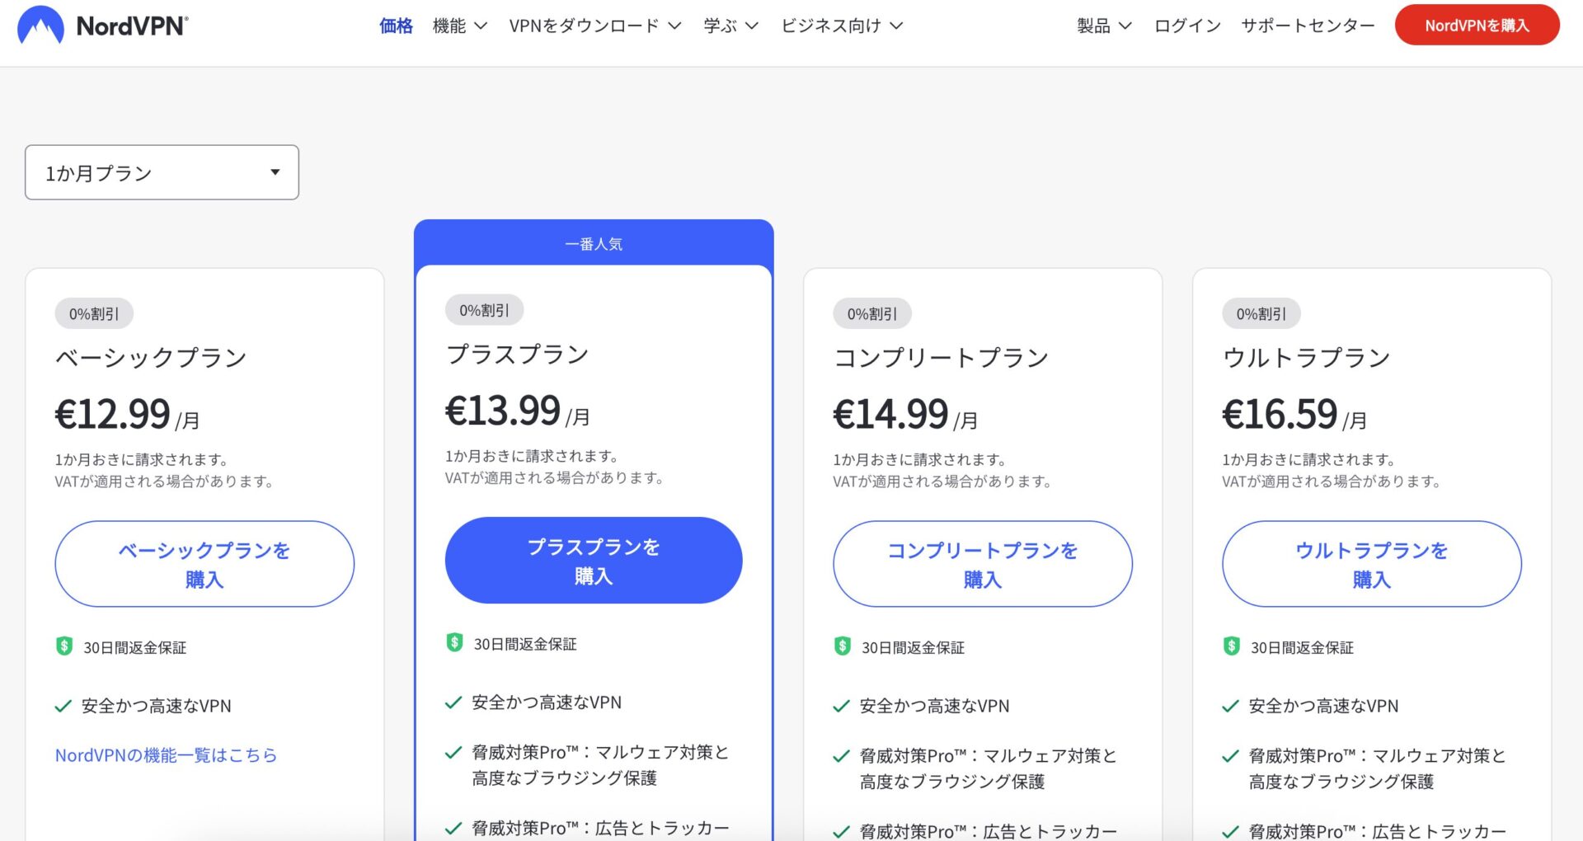Click the red NordVPNを購入 button
The height and width of the screenshot is (841, 1583).
[1477, 26]
